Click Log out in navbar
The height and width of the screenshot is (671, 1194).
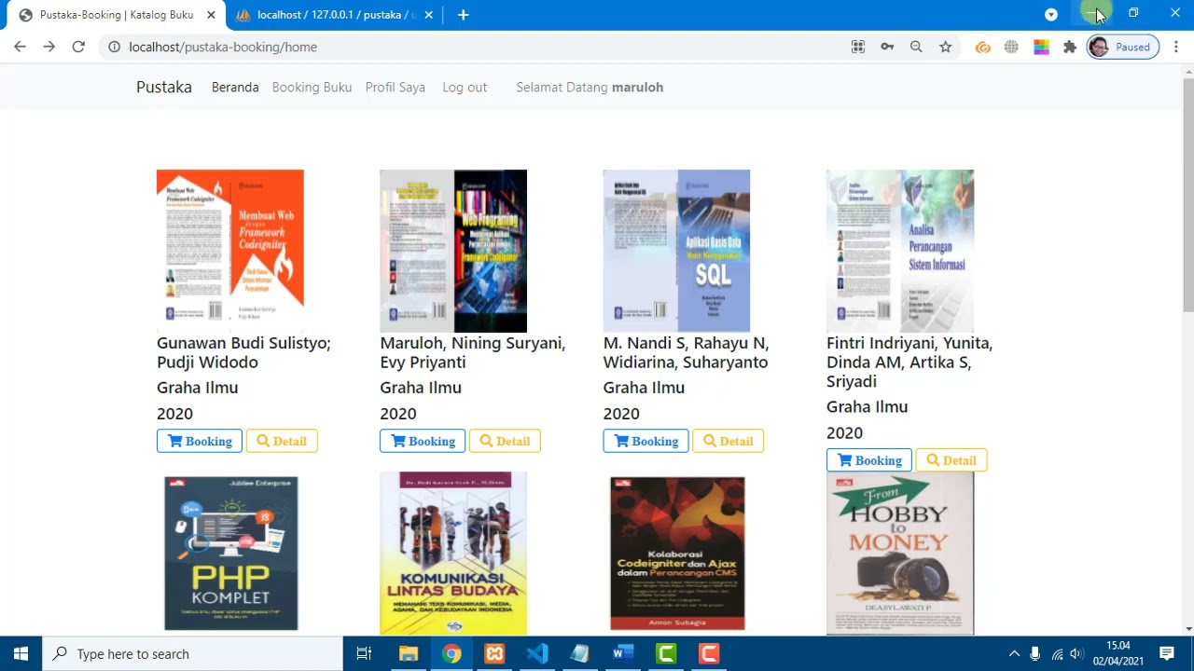465,87
